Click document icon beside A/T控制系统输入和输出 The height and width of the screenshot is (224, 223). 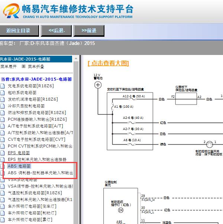click(3, 133)
